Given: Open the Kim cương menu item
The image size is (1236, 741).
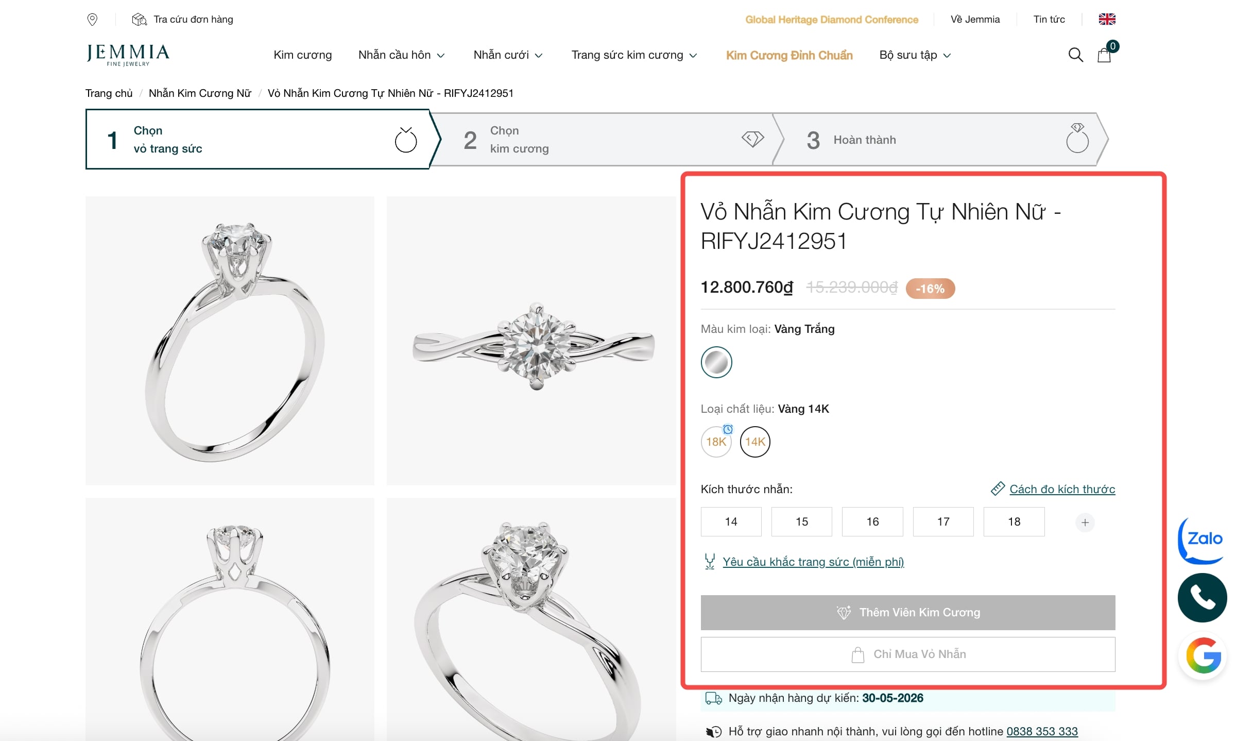Looking at the screenshot, I should [x=303, y=55].
